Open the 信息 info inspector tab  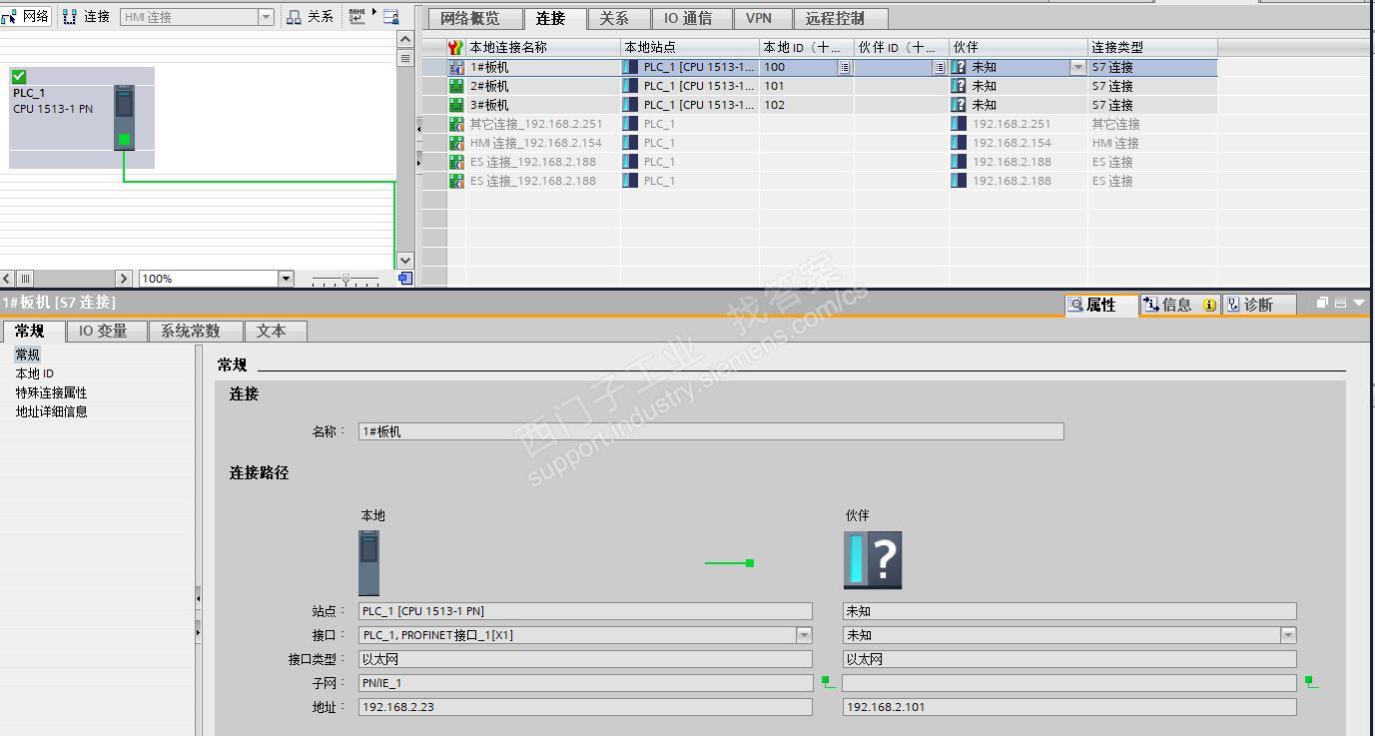coord(1179,305)
